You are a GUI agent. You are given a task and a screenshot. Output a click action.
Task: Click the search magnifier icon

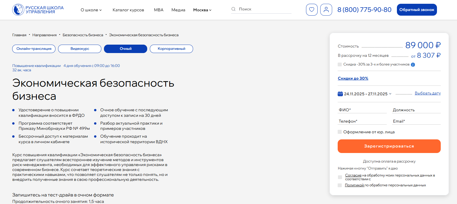tap(233, 9)
